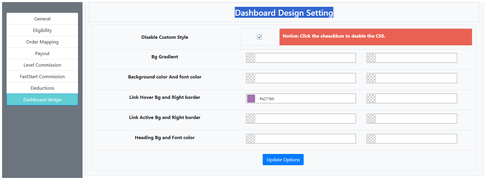Click the #a271b0 Link Hover text field
Screen dimensions: 488x180
(306, 99)
